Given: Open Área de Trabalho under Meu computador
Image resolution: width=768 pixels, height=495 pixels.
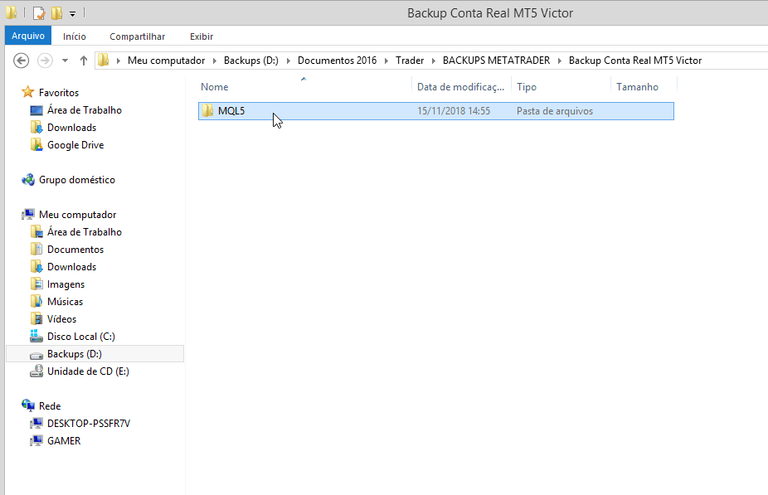Looking at the screenshot, I should coord(85,232).
